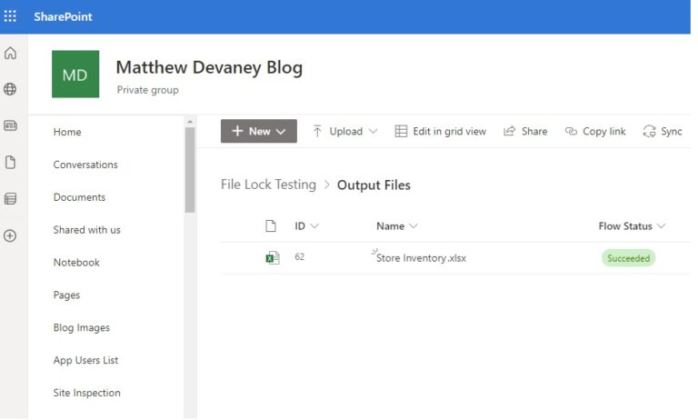Open the globe My sites icon
Screen dimensions: 698x420
point(10,89)
